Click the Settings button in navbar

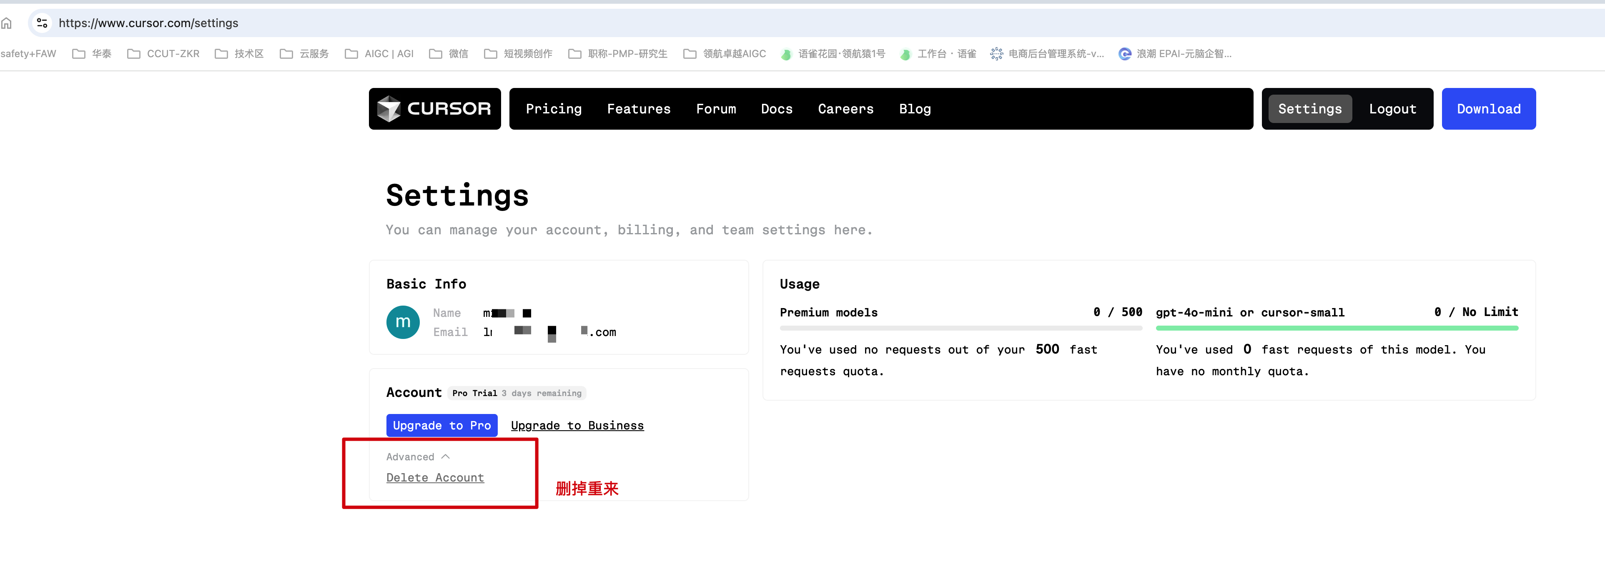(x=1310, y=108)
